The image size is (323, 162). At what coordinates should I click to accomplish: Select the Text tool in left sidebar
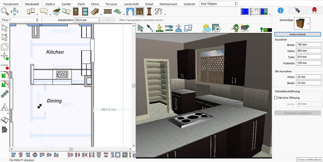point(5,107)
